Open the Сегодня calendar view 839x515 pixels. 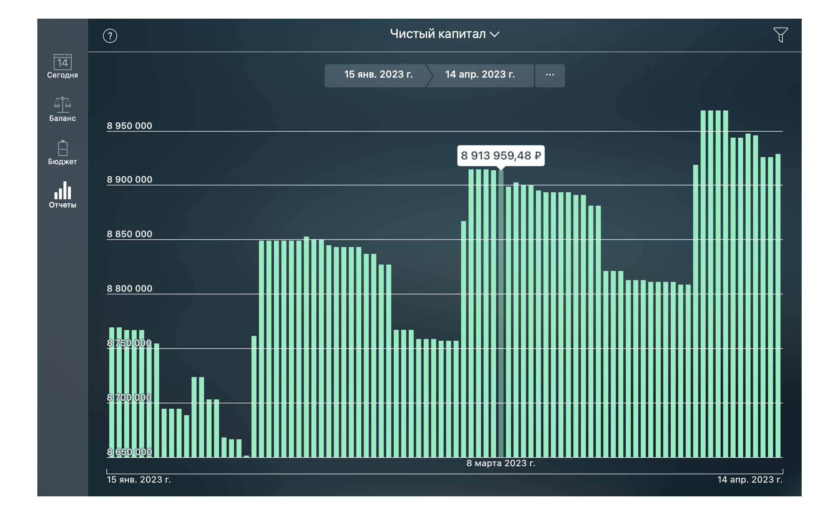[62, 66]
